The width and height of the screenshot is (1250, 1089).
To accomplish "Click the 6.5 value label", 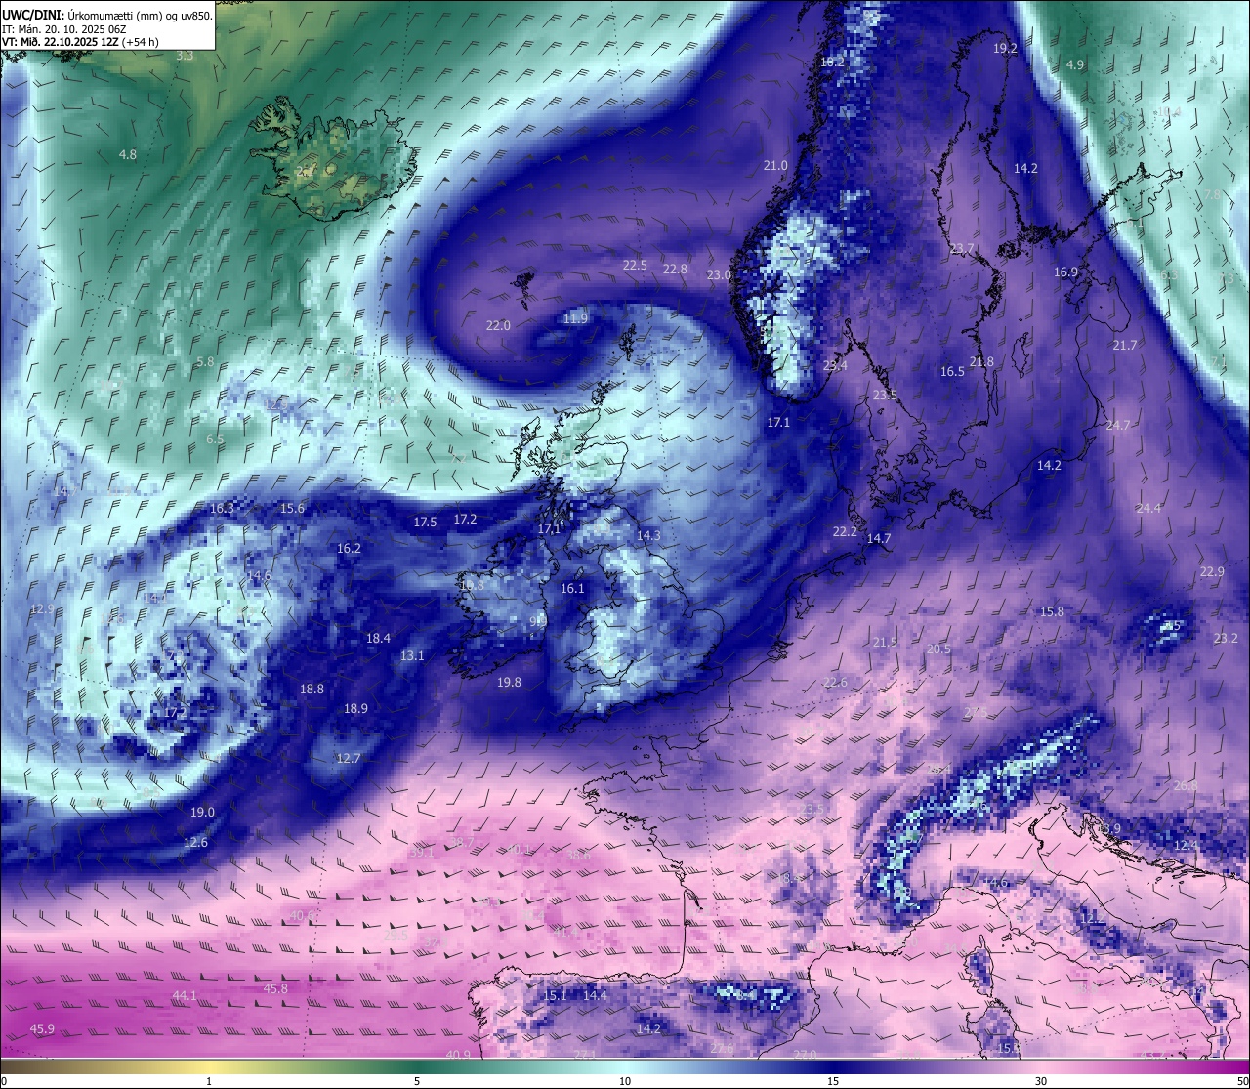I will (215, 439).
